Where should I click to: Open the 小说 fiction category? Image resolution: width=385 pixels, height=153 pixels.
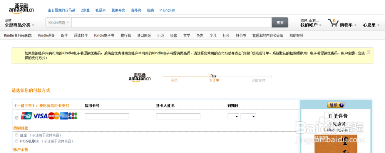coord(160,35)
